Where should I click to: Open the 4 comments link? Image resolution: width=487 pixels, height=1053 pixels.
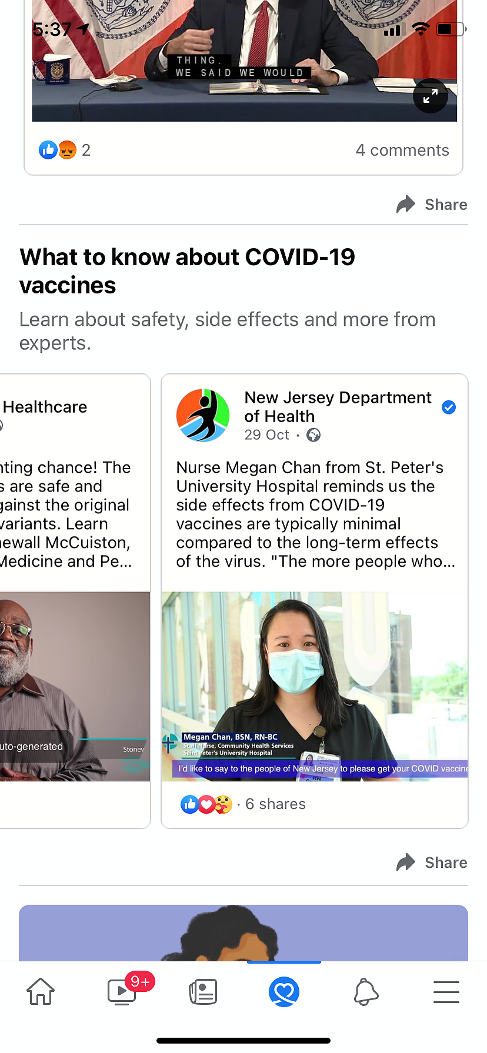click(x=402, y=151)
